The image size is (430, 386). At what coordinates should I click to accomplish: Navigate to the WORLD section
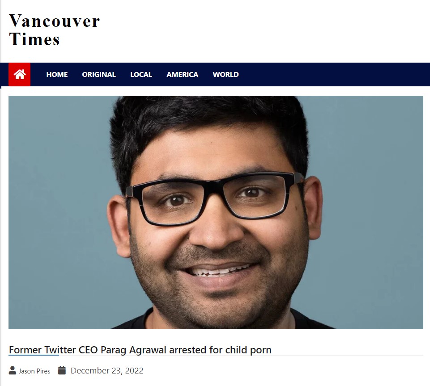point(226,75)
